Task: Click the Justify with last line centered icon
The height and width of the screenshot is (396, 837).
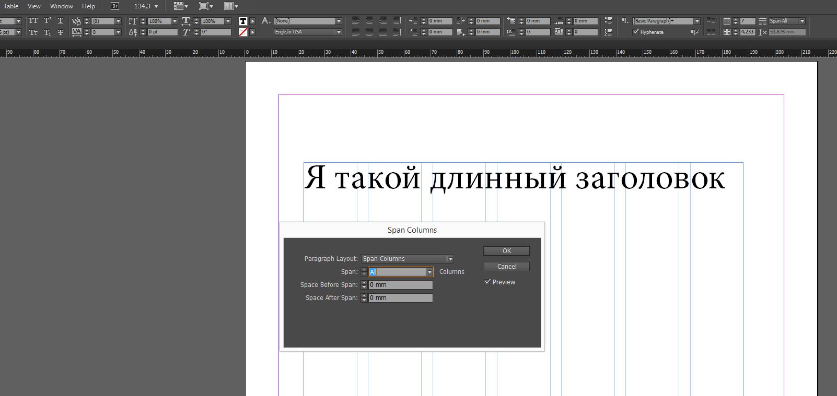Action: point(369,32)
